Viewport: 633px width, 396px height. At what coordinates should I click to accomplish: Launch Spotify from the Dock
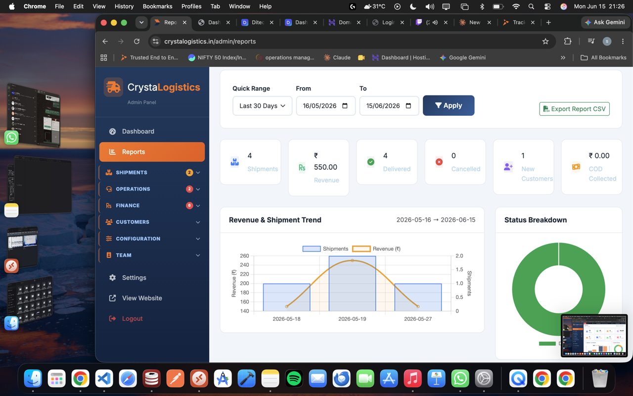pos(294,379)
